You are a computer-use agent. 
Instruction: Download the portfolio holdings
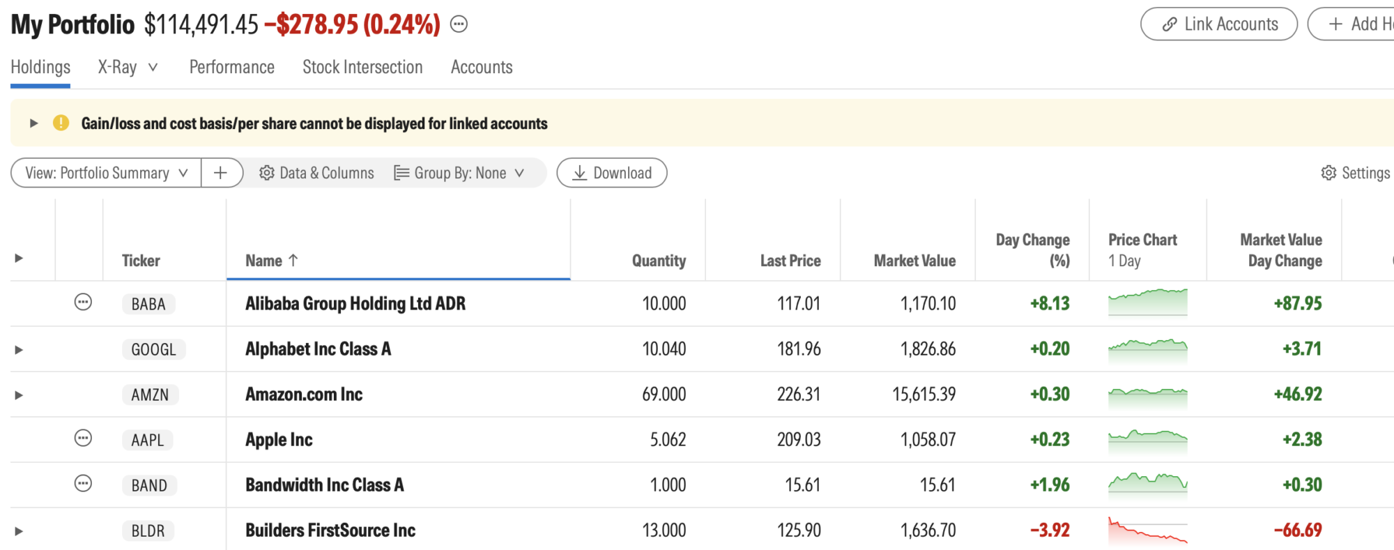click(x=612, y=173)
